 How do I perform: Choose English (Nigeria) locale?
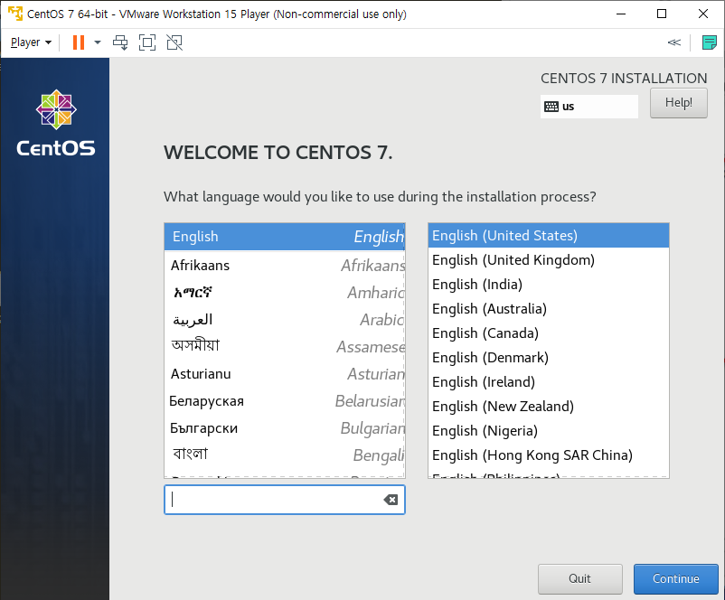click(549, 431)
